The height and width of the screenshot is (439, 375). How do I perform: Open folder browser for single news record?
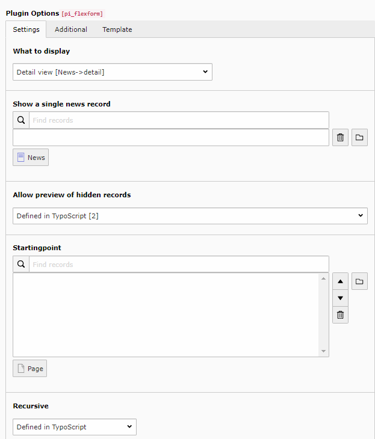359,138
